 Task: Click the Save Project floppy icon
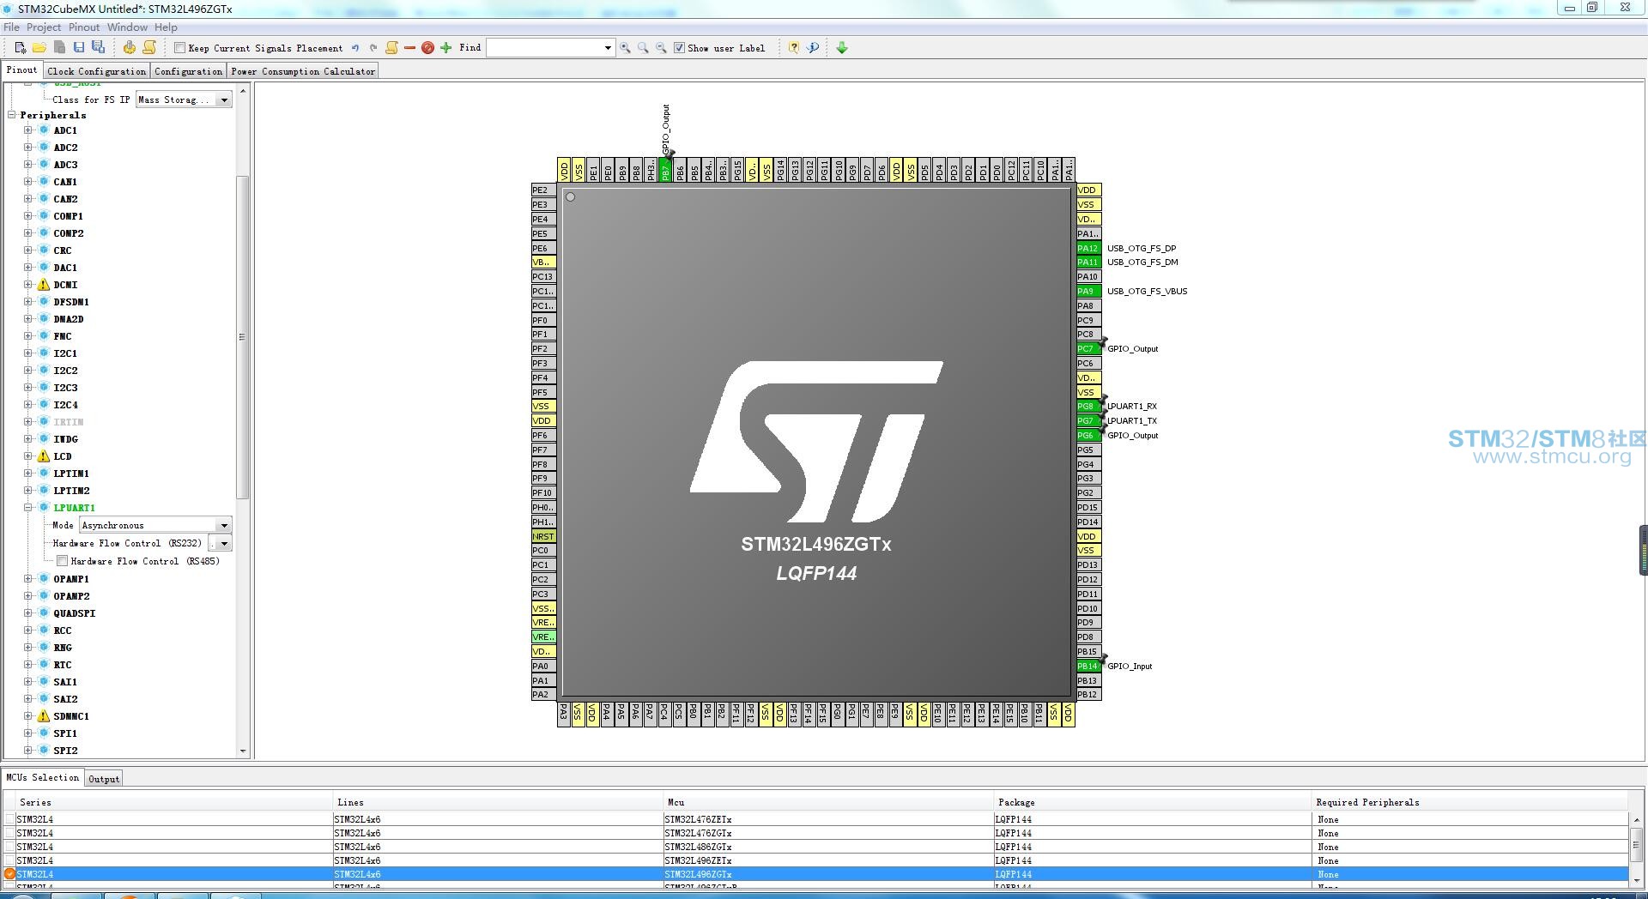79,48
